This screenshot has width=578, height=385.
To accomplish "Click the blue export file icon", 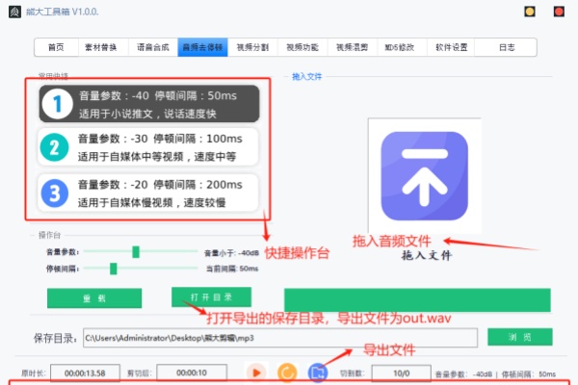I will [x=317, y=372].
